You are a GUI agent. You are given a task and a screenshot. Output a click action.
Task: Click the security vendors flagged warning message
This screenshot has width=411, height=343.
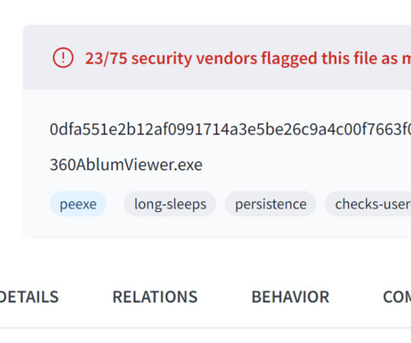[x=248, y=58]
